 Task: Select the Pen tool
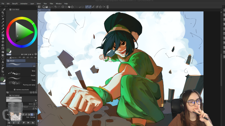pyautogui.click(x=3, y=25)
